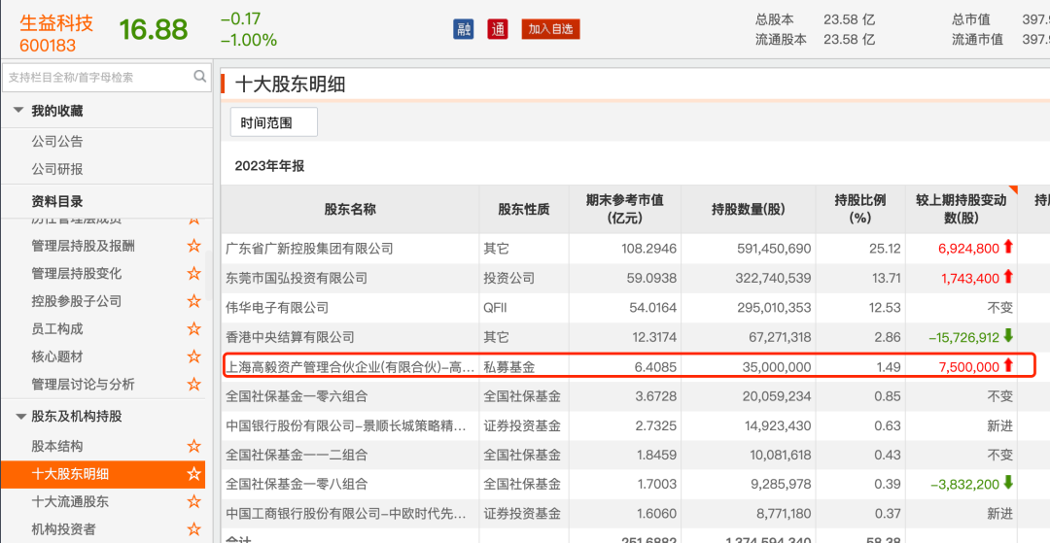Screen dimensions: 1050x543
Task: Select 员工构成 menu item
Action: pyautogui.click(x=57, y=329)
